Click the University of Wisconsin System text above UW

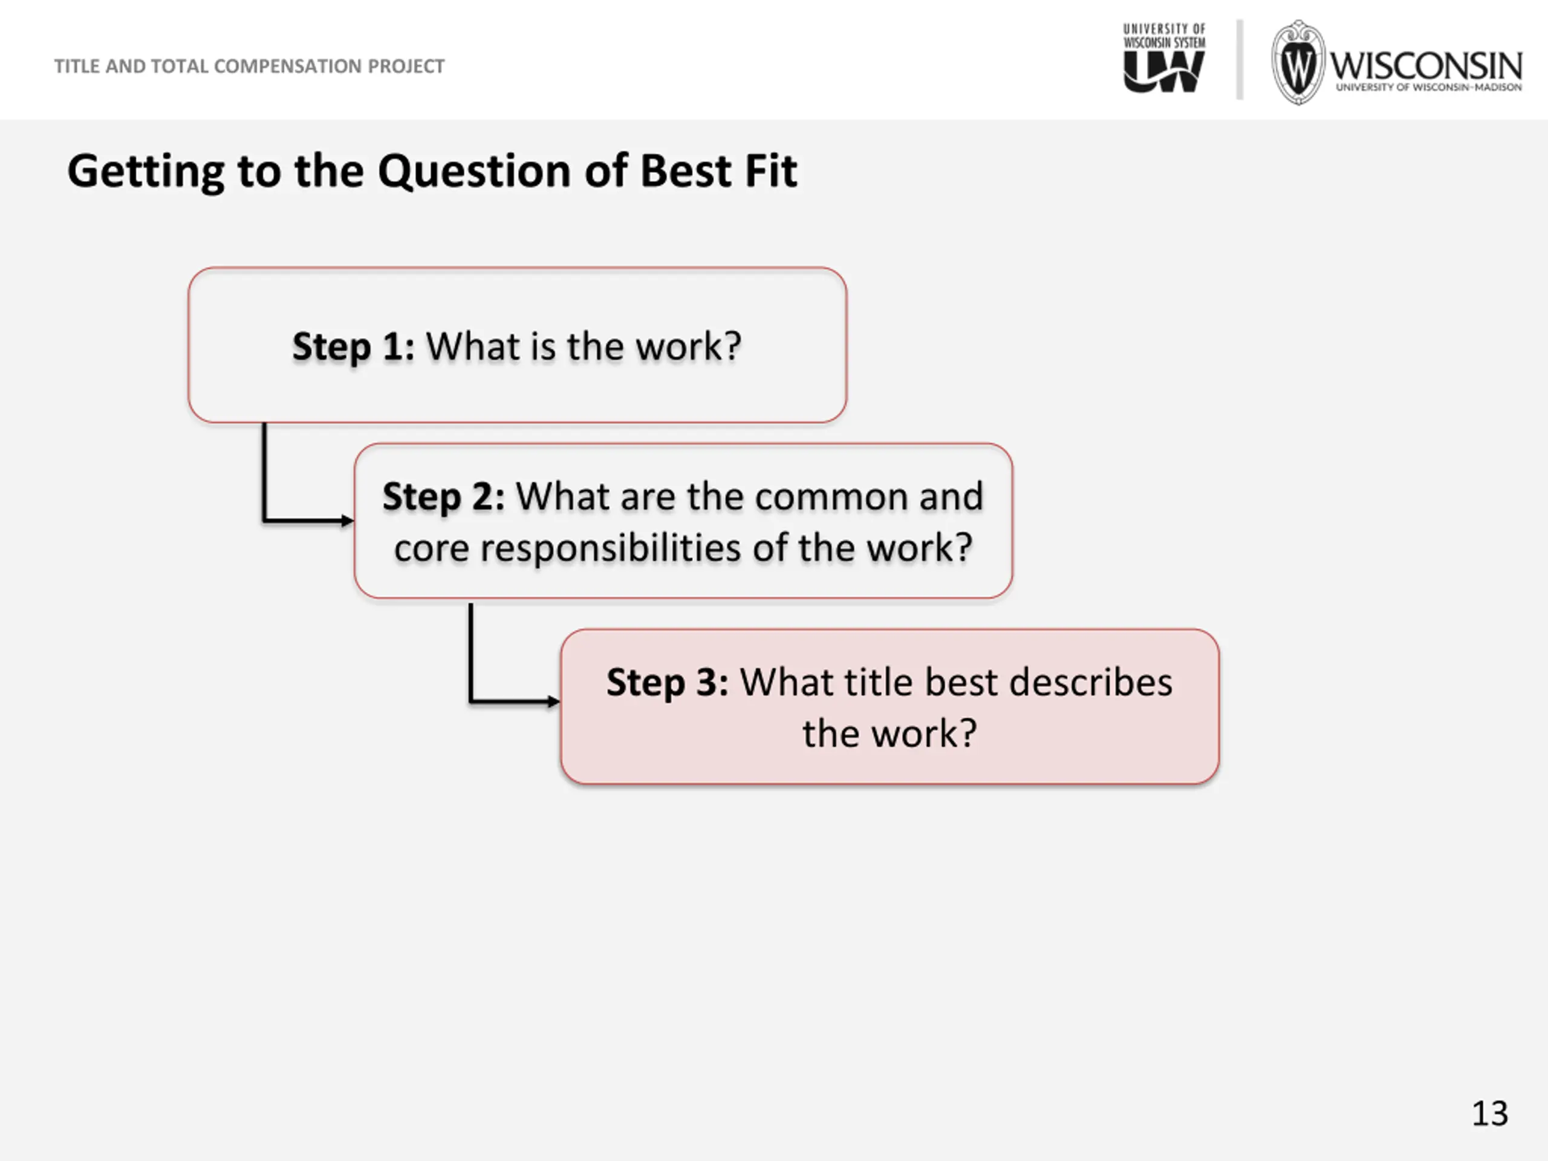(x=1165, y=36)
